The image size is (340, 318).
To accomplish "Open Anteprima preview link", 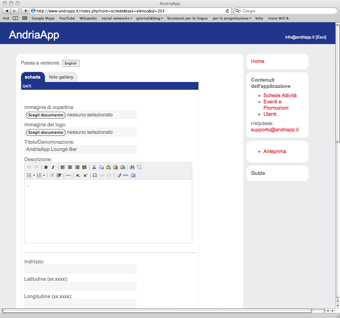I will [274, 151].
